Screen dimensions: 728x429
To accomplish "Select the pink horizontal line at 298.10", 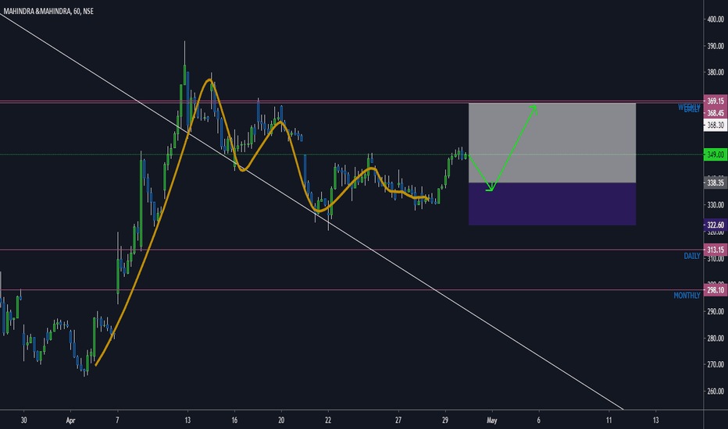I will pos(352,290).
